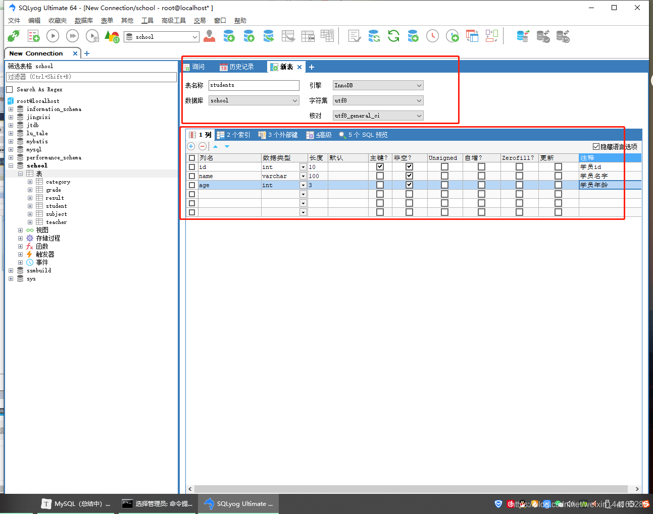Toggle the 隐藏语言选项 checkbox
Viewport: 653px width, 514px height.
point(596,146)
